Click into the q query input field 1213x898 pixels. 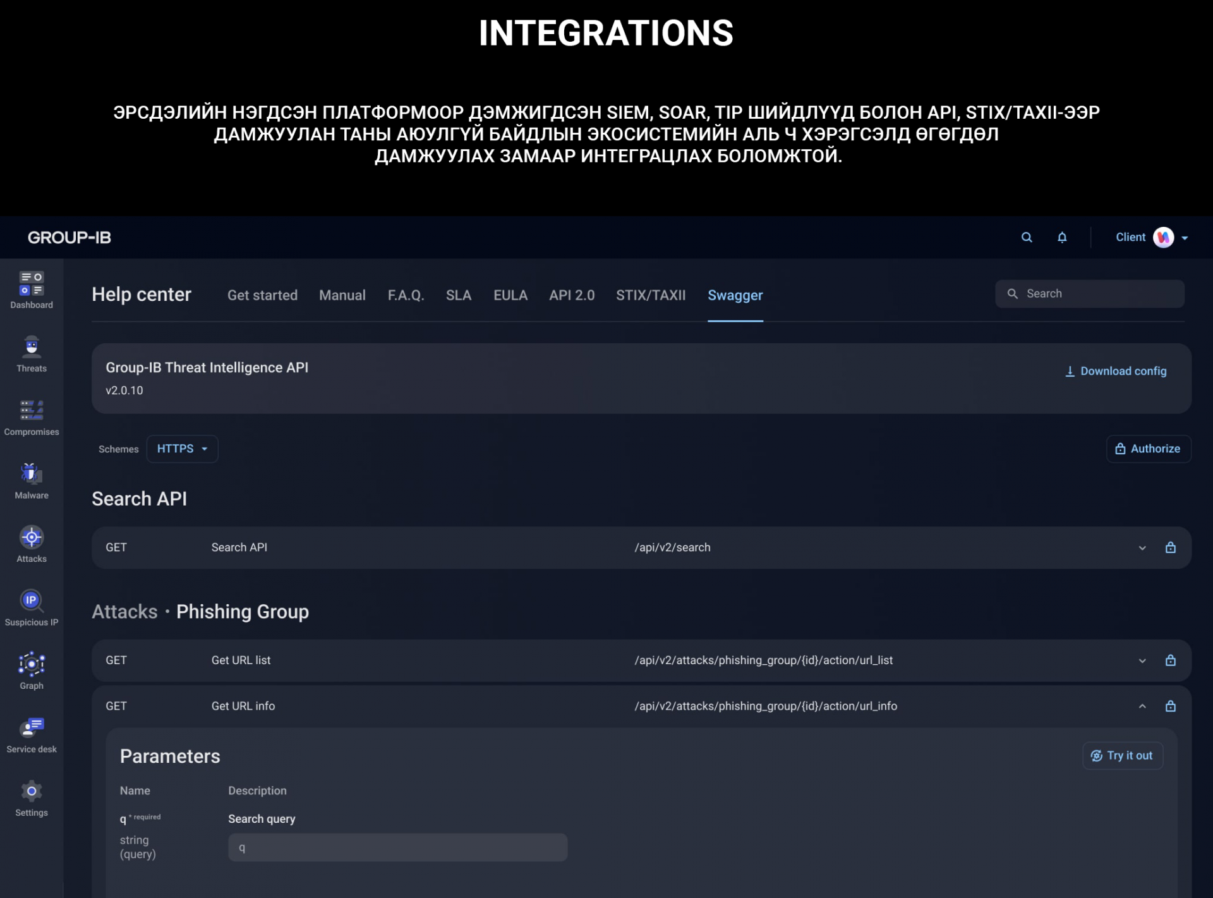click(x=397, y=848)
